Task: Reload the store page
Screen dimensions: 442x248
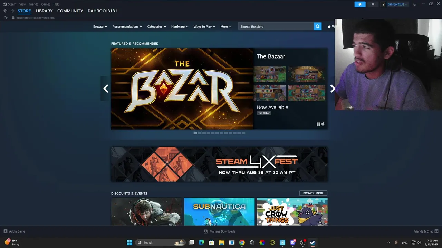Action: click(6, 18)
